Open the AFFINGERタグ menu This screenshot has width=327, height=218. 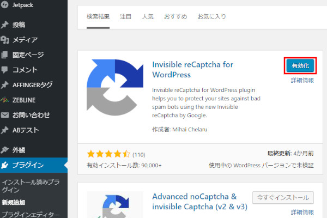[x=34, y=84]
